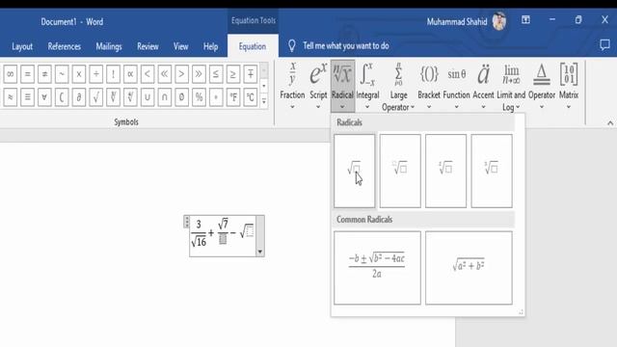Switch to the Review tab

coord(148,46)
